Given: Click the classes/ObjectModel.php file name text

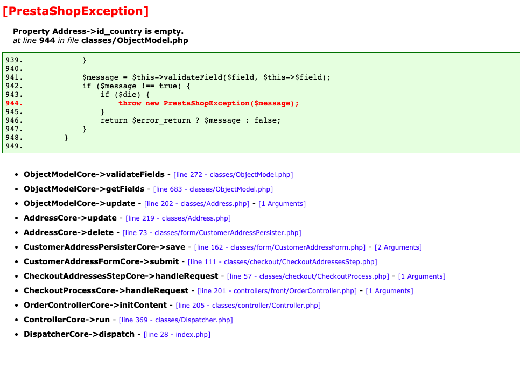Looking at the screenshot, I should click(x=135, y=41).
